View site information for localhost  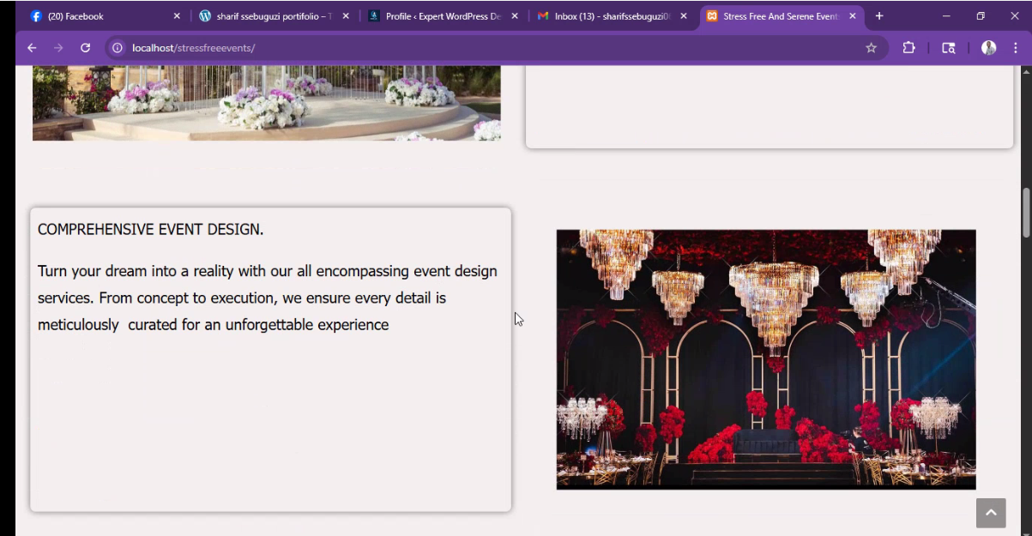[118, 48]
